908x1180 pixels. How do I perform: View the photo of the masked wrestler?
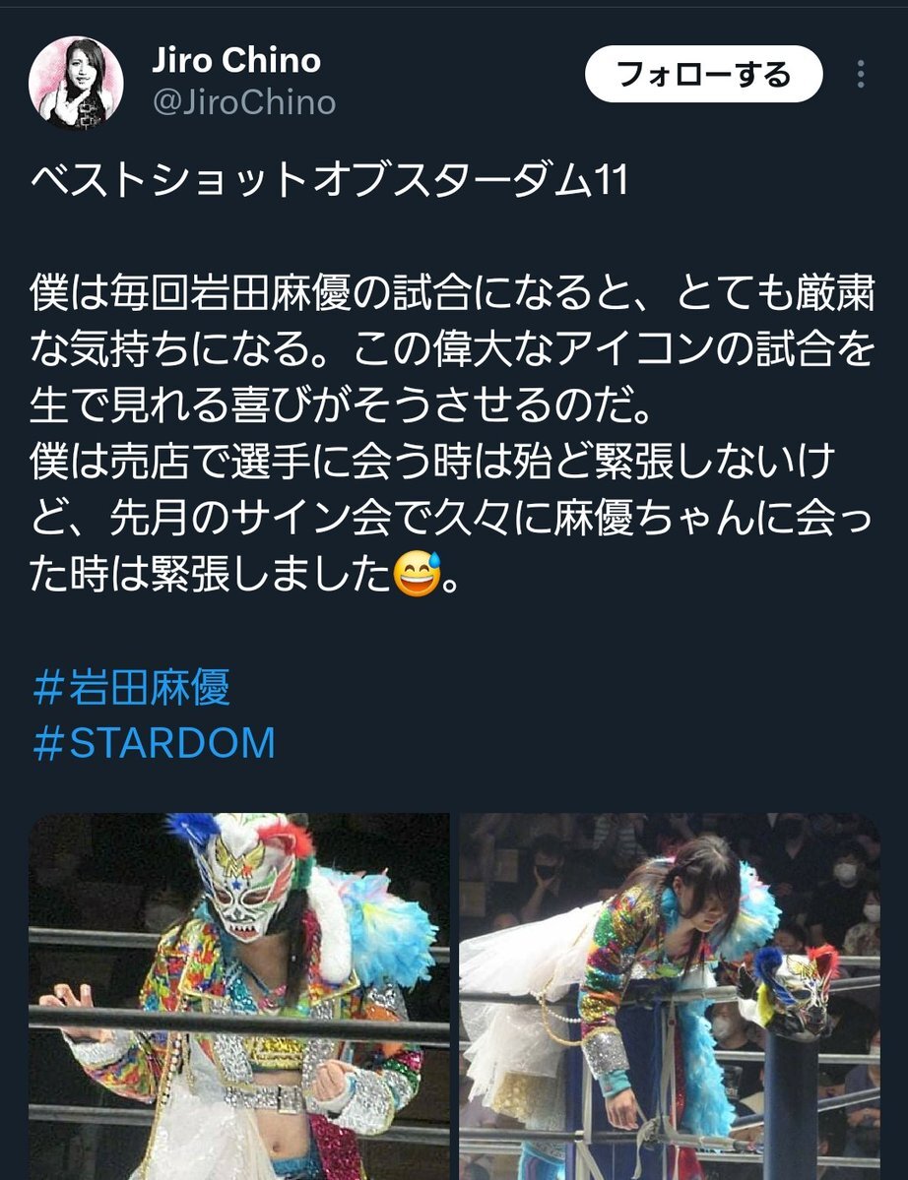pos(238,996)
